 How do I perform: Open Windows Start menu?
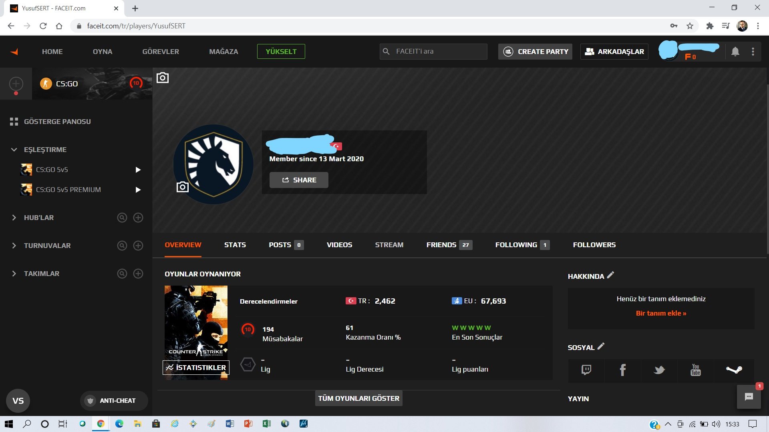click(9, 424)
